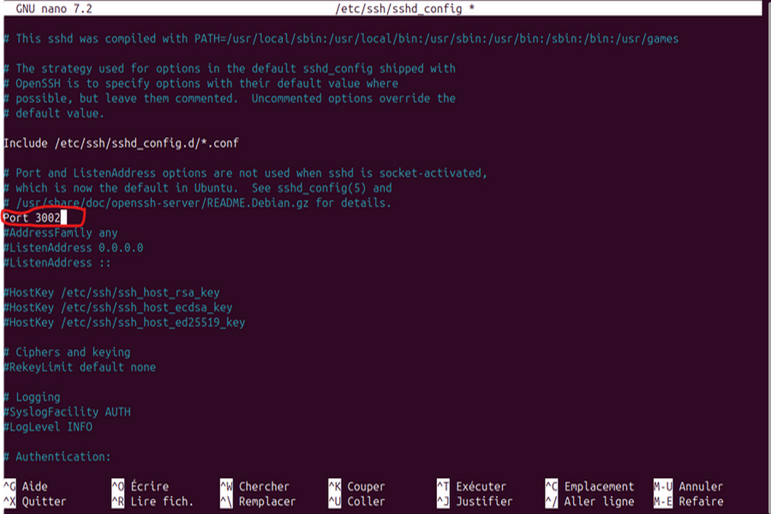
Task: Click the ^C Emplacement shortcut
Action: [590, 486]
